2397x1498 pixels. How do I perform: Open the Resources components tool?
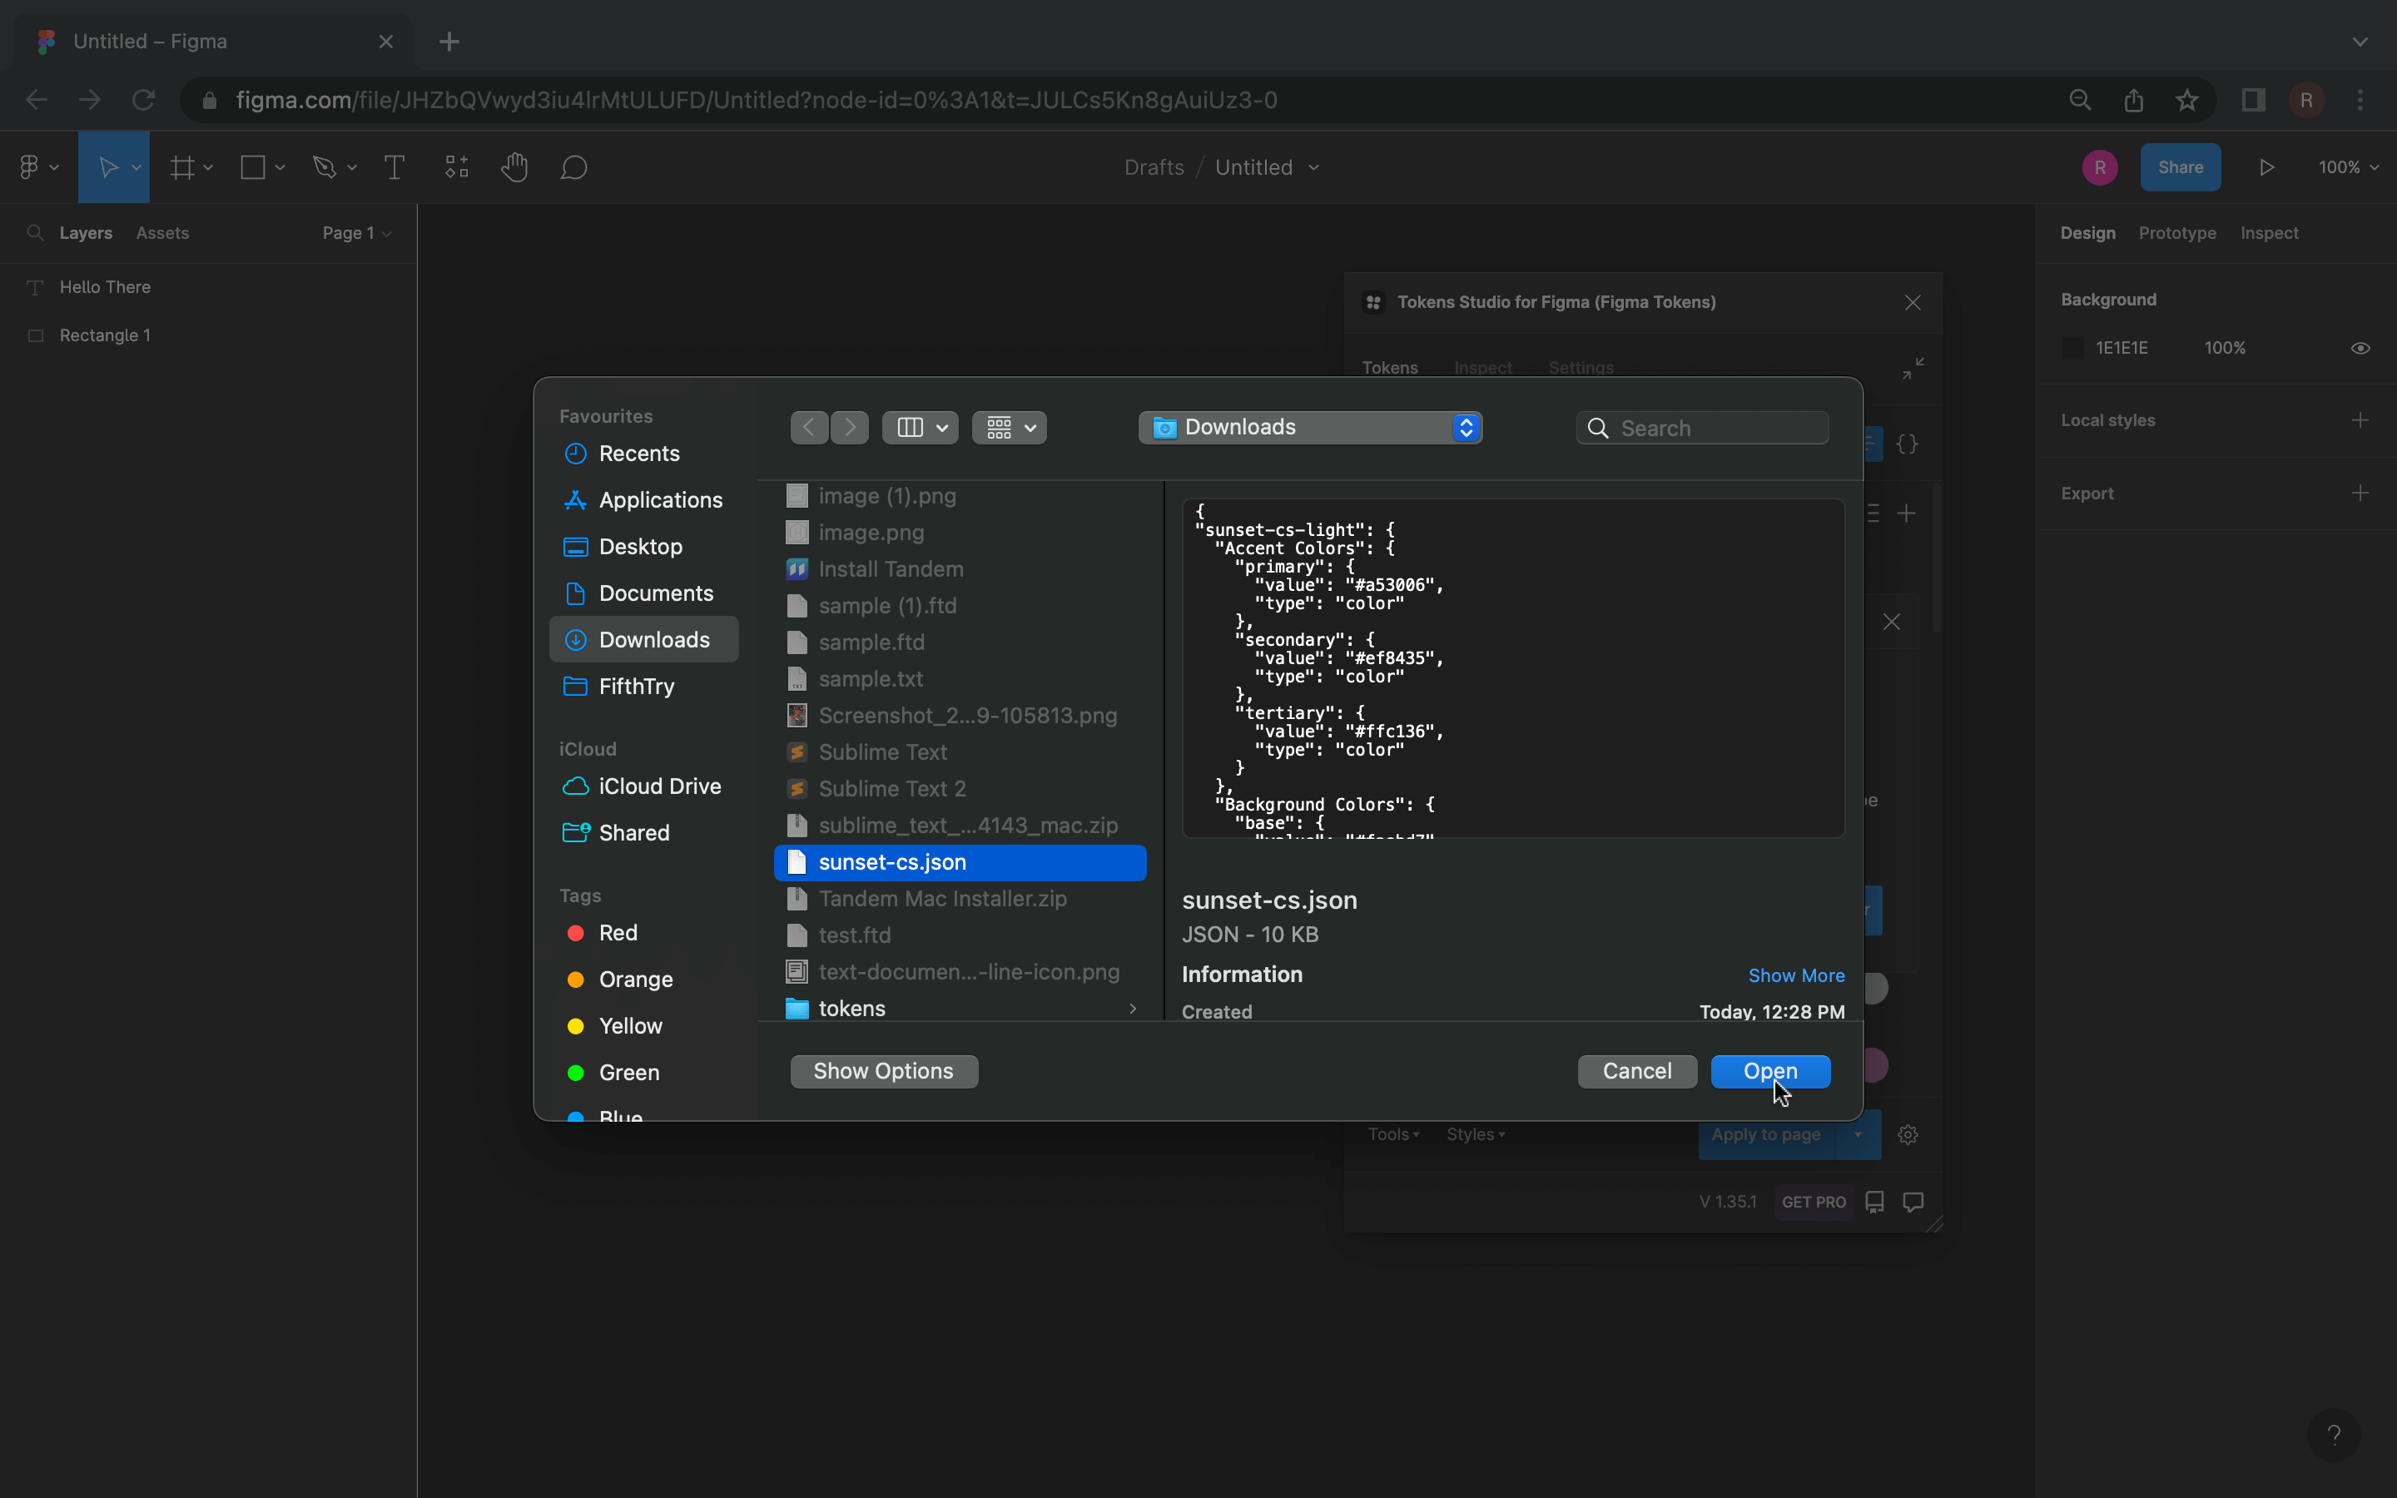pos(455,167)
